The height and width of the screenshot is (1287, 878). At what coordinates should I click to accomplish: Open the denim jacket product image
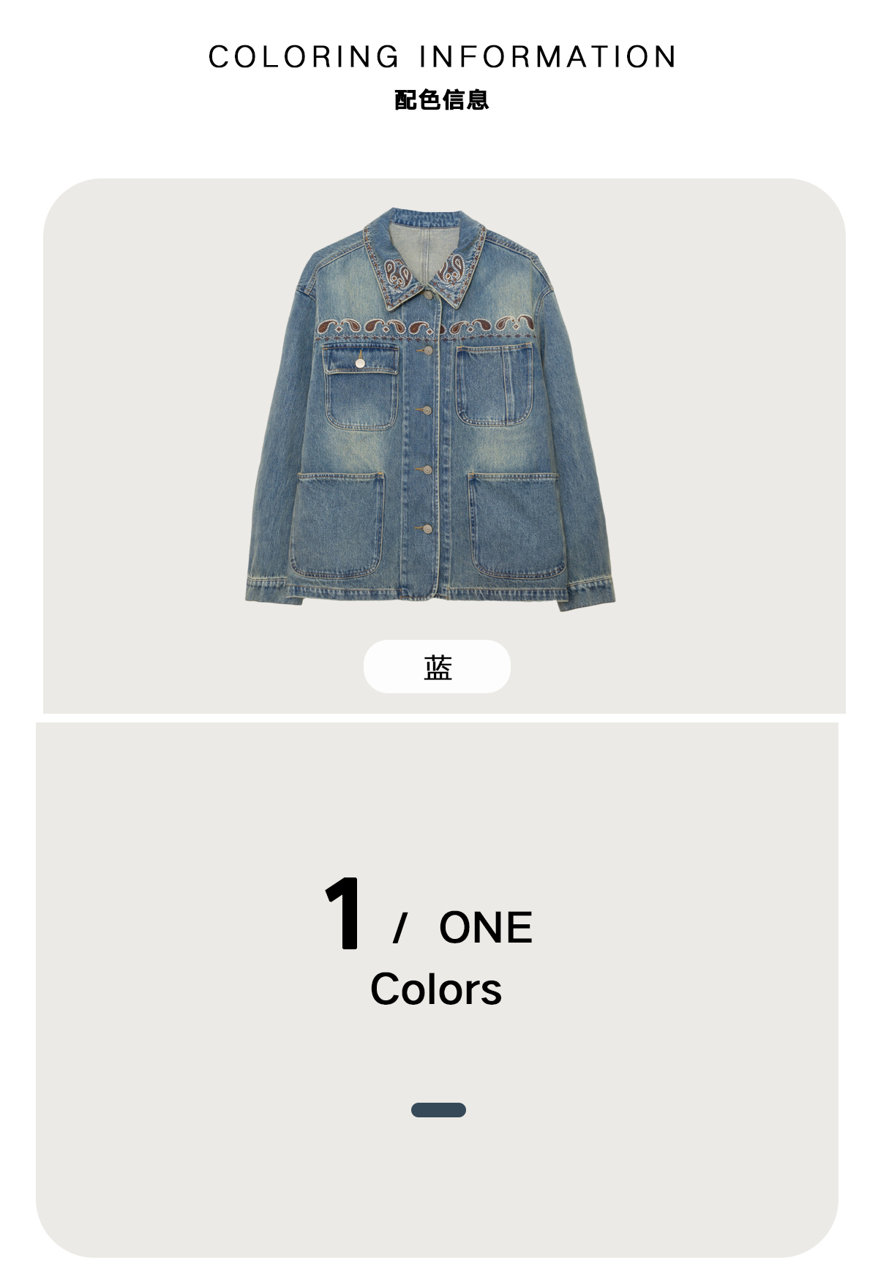(x=430, y=409)
